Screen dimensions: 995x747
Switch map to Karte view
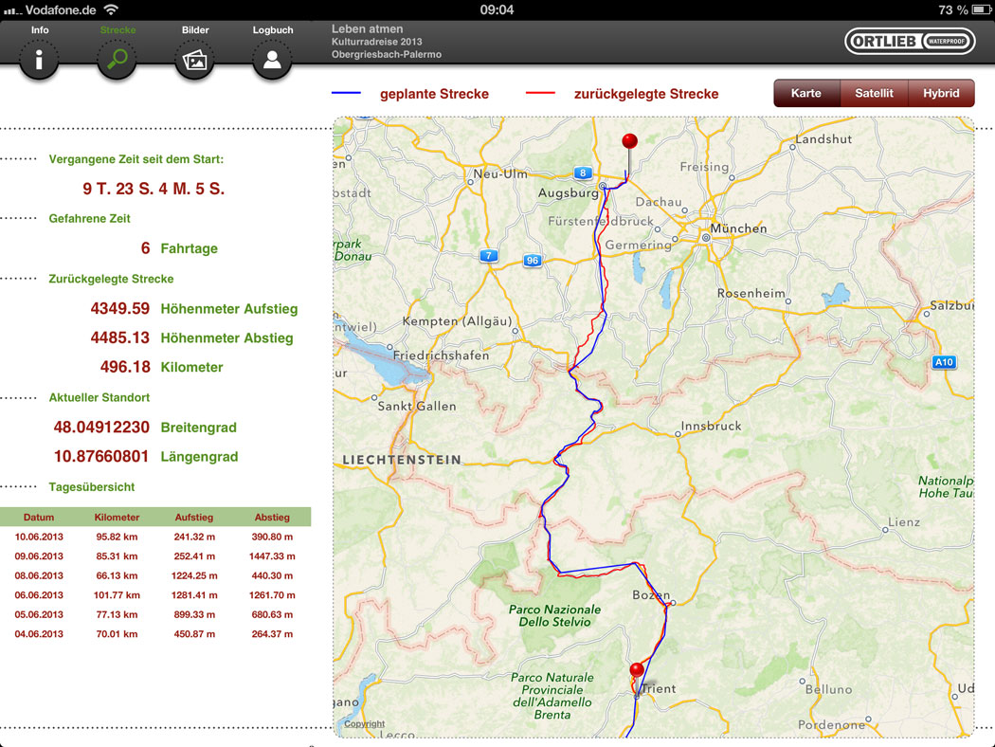coord(806,93)
